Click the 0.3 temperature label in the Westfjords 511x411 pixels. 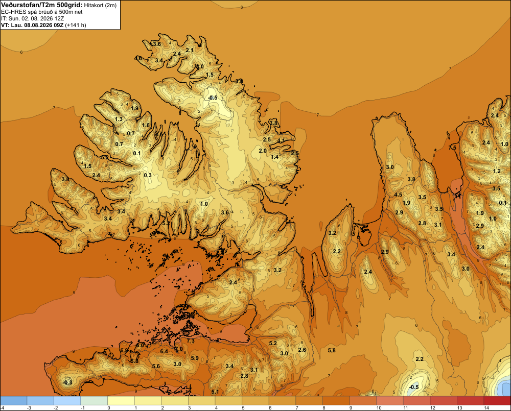pos(148,175)
